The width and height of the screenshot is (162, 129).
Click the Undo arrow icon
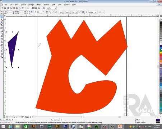point(23,8)
